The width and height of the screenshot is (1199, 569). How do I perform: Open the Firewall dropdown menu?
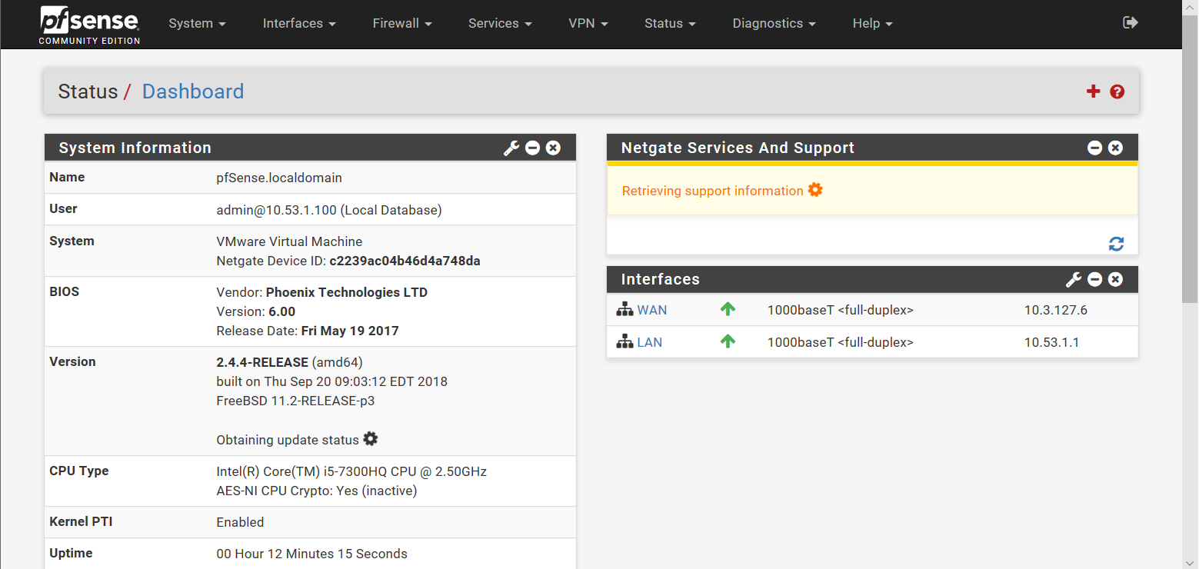pyautogui.click(x=401, y=23)
